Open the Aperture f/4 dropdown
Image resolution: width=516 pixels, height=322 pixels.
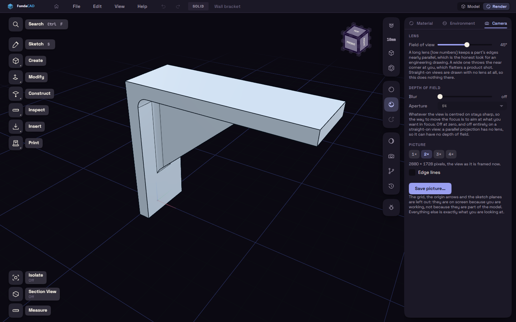coord(472,106)
